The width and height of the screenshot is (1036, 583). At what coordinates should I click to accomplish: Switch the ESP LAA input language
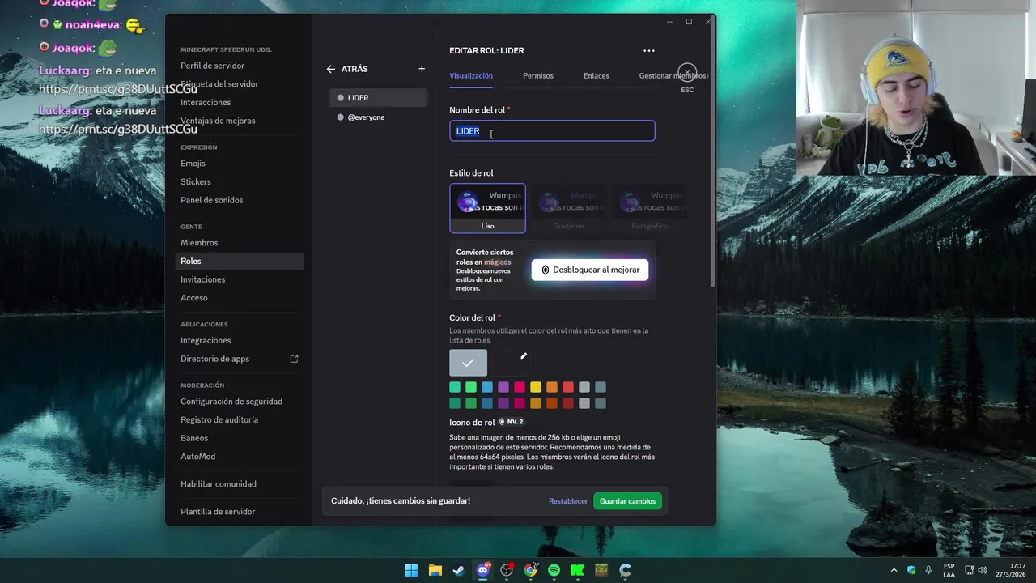coord(949,570)
